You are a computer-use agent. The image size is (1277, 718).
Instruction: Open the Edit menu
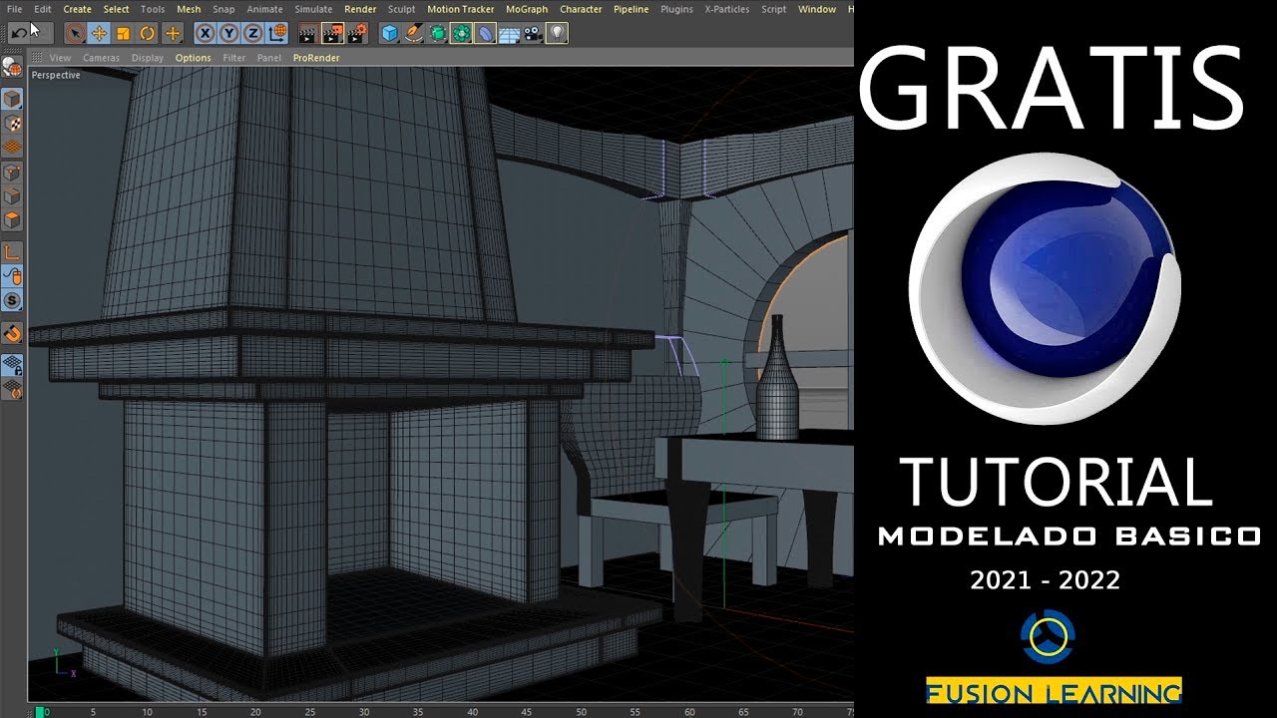click(42, 9)
